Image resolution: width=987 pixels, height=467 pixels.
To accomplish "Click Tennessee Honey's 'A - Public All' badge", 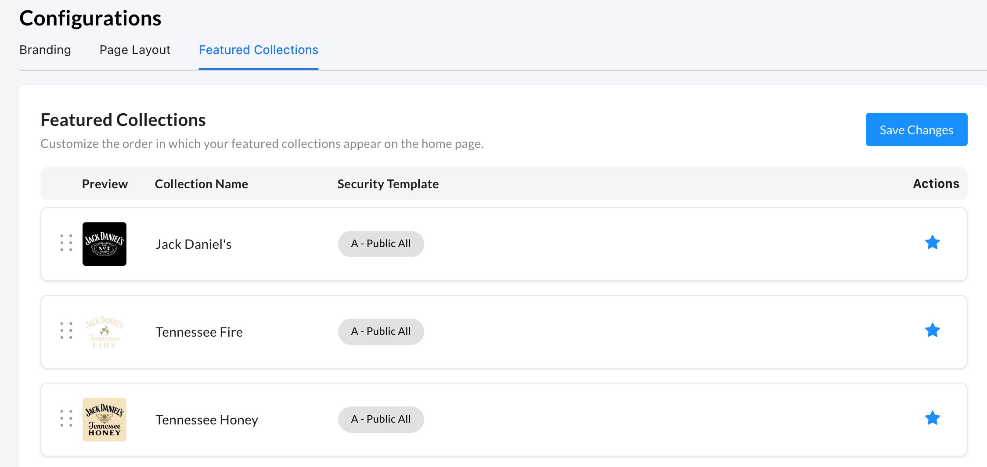I will click(381, 420).
